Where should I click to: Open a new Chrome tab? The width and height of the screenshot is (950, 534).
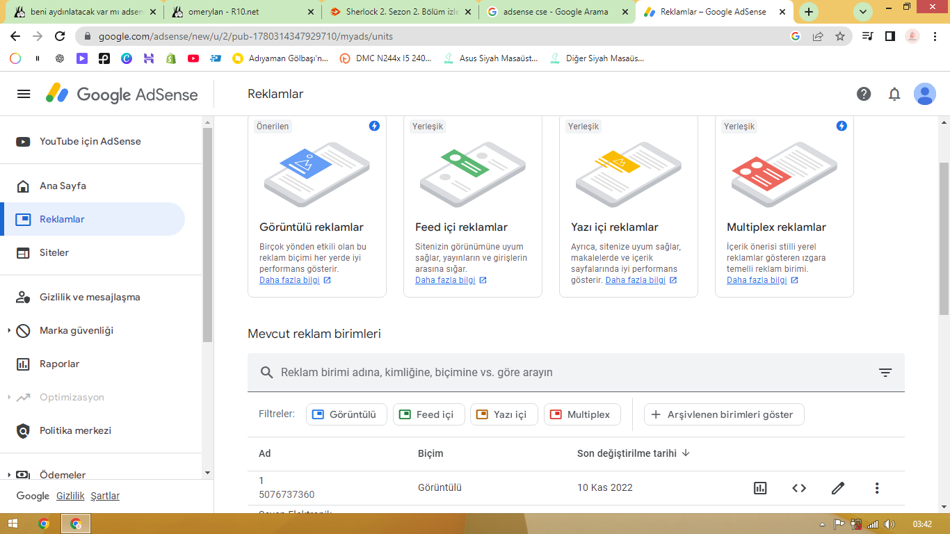808,12
